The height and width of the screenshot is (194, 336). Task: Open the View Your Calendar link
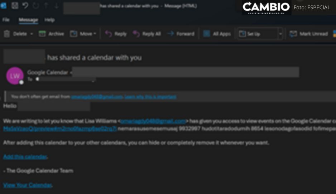click(28, 185)
